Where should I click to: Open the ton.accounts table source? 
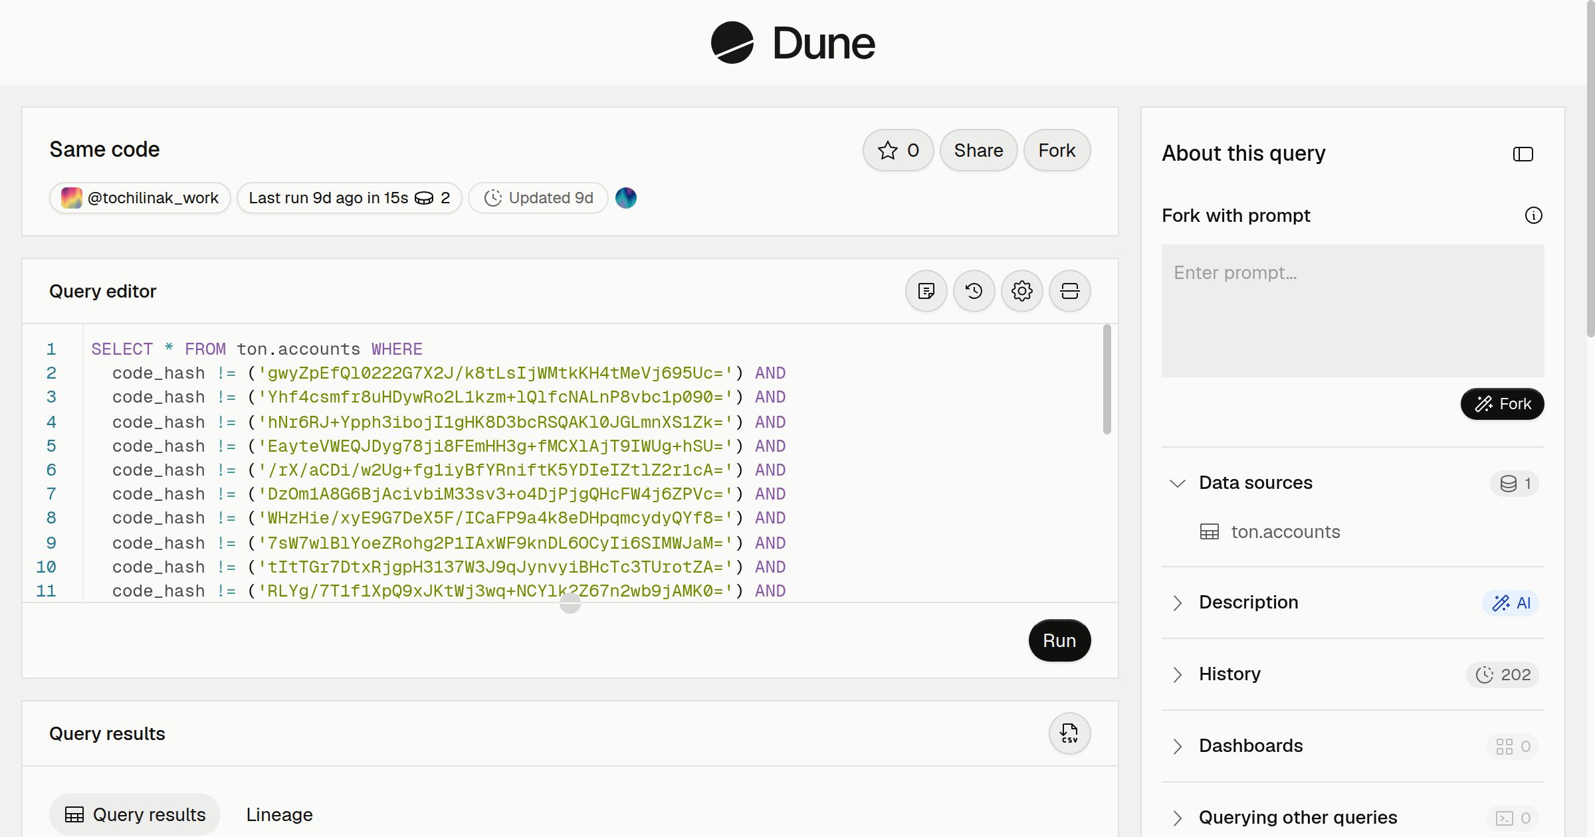coord(1285,531)
